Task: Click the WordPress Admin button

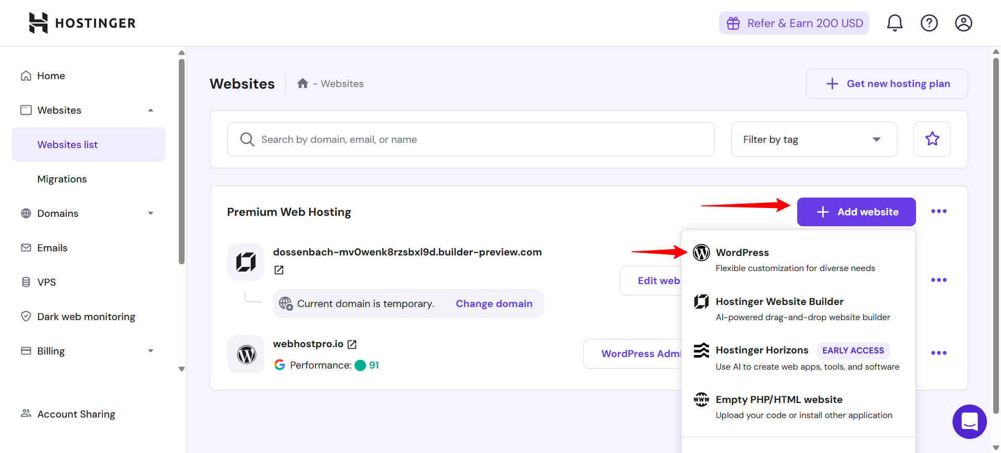Action: pyautogui.click(x=632, y=353)
